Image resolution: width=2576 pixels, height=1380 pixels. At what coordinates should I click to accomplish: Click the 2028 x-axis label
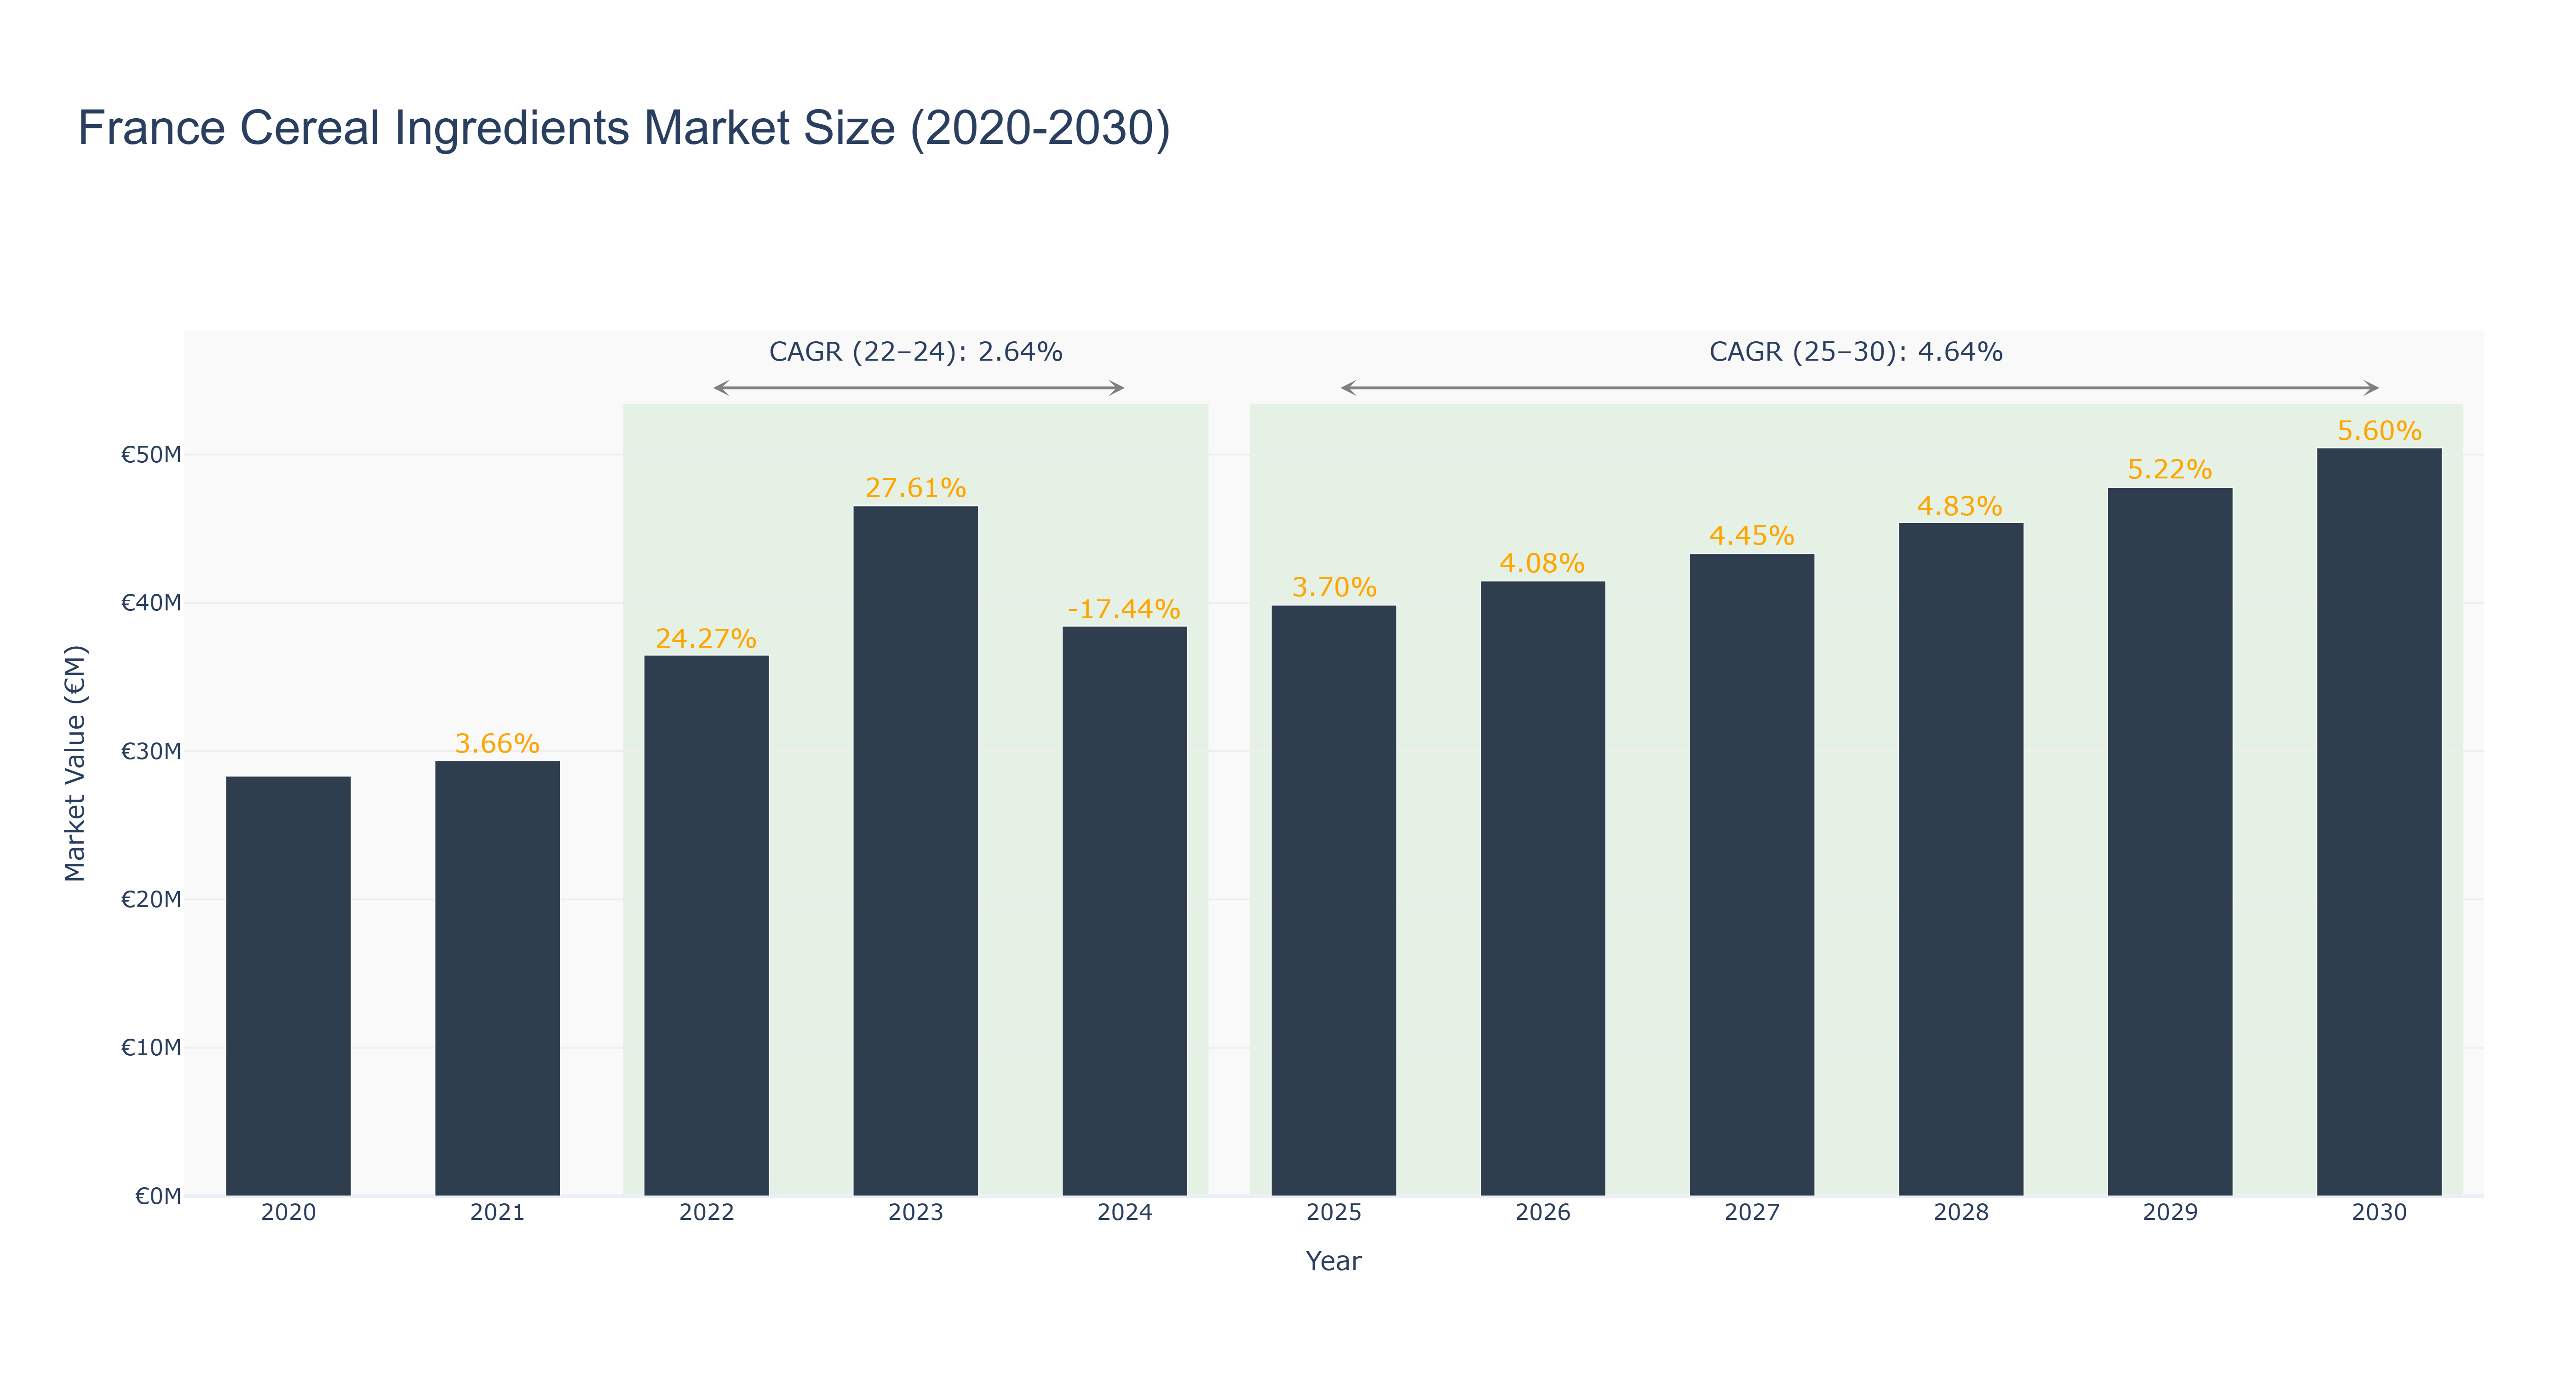tap(1960, 1213)
